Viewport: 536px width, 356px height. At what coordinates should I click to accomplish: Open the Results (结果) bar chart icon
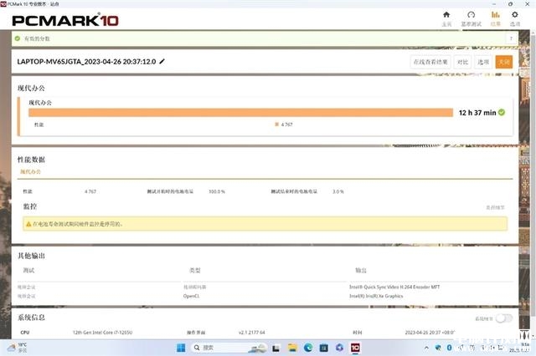(x=495, y=15)
